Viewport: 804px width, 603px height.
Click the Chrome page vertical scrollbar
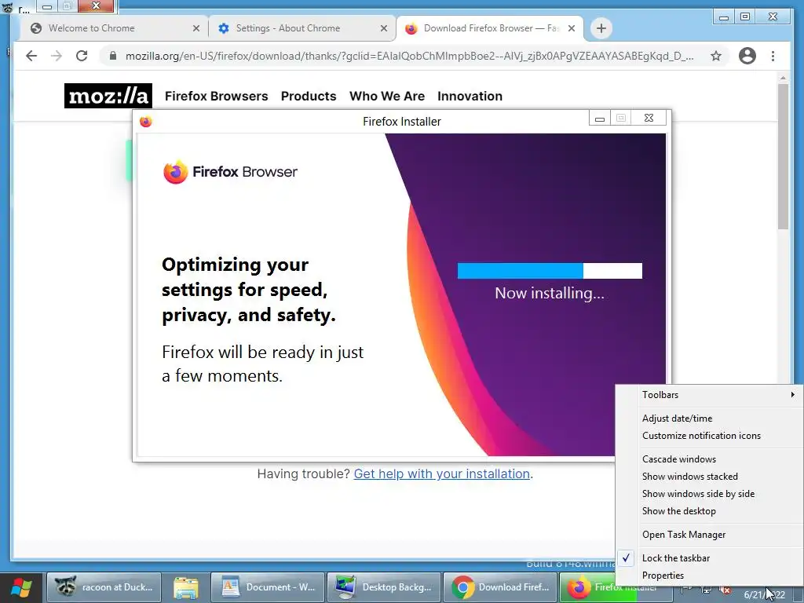[783, 159]
